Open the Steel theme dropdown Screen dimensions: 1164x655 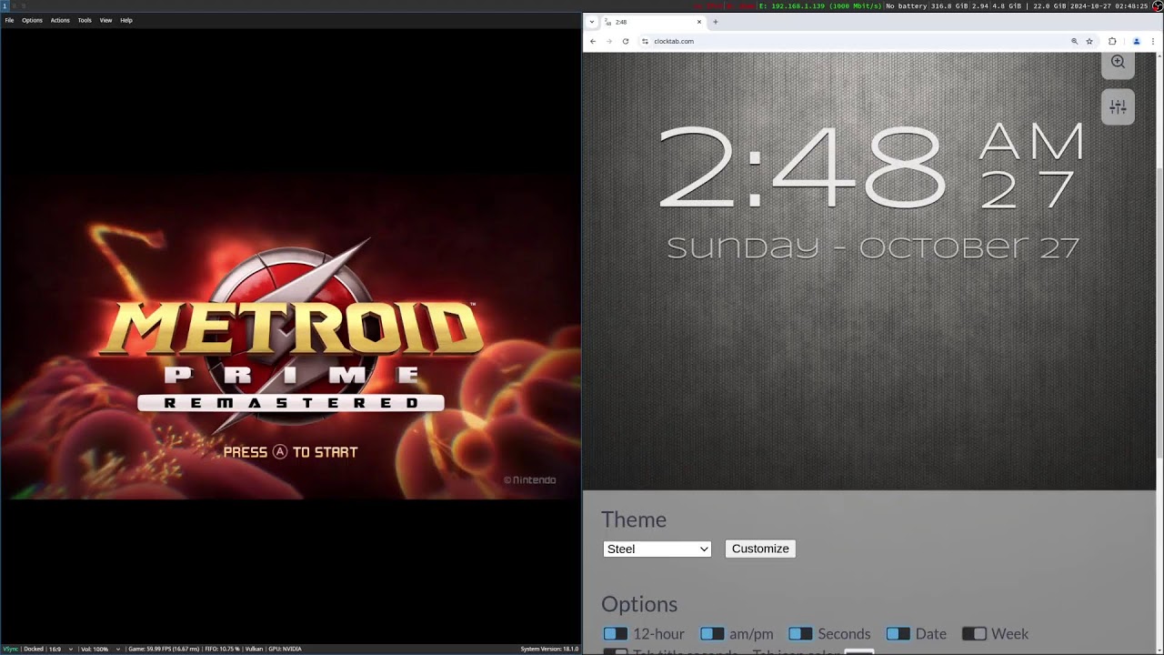[657, 549]
